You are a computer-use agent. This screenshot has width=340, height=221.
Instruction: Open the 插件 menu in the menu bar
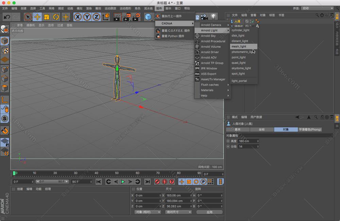pyautogui.click(x=159, y=8)
